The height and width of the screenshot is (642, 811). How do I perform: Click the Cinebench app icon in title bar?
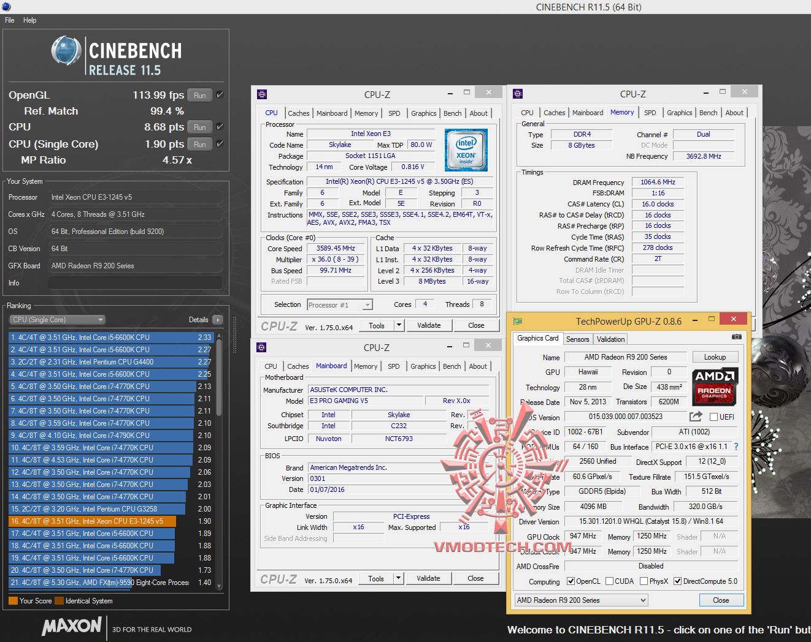(6, 7)
